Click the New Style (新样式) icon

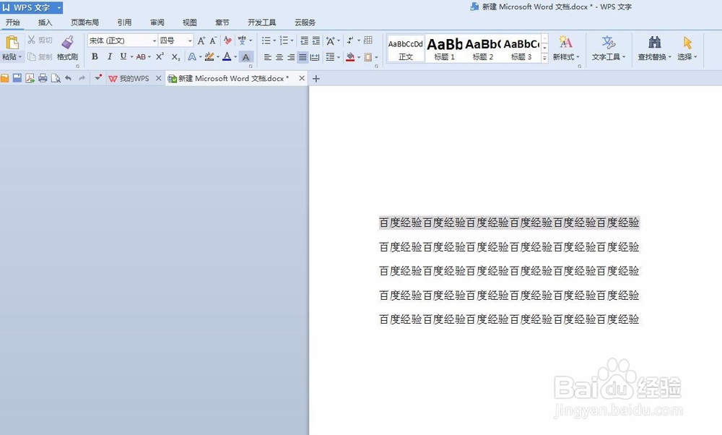(x=565, y=43)
